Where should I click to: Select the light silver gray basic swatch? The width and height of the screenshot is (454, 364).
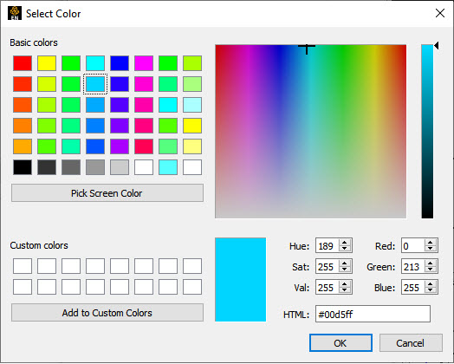(x=120, y=167)
